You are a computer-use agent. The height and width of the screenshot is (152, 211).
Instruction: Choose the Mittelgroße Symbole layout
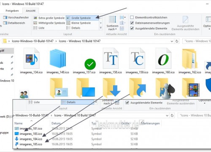[49, 23]
